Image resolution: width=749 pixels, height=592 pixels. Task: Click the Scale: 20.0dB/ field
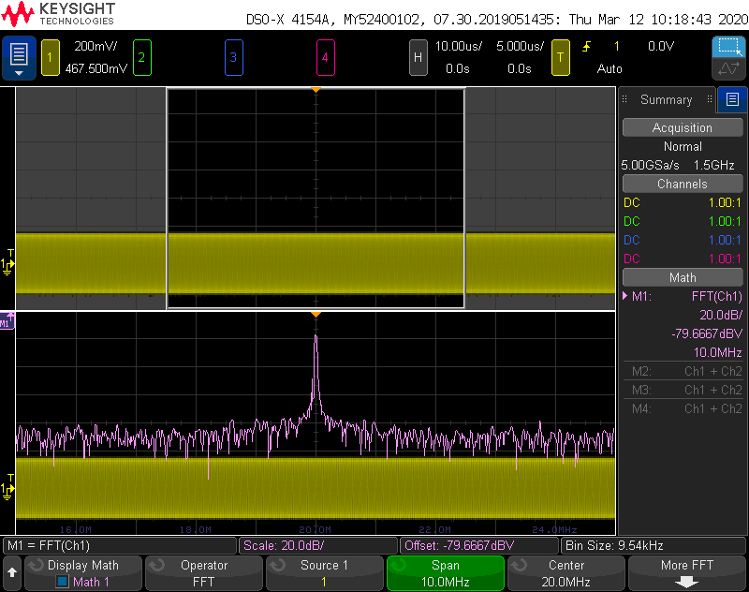coord(318,546)
